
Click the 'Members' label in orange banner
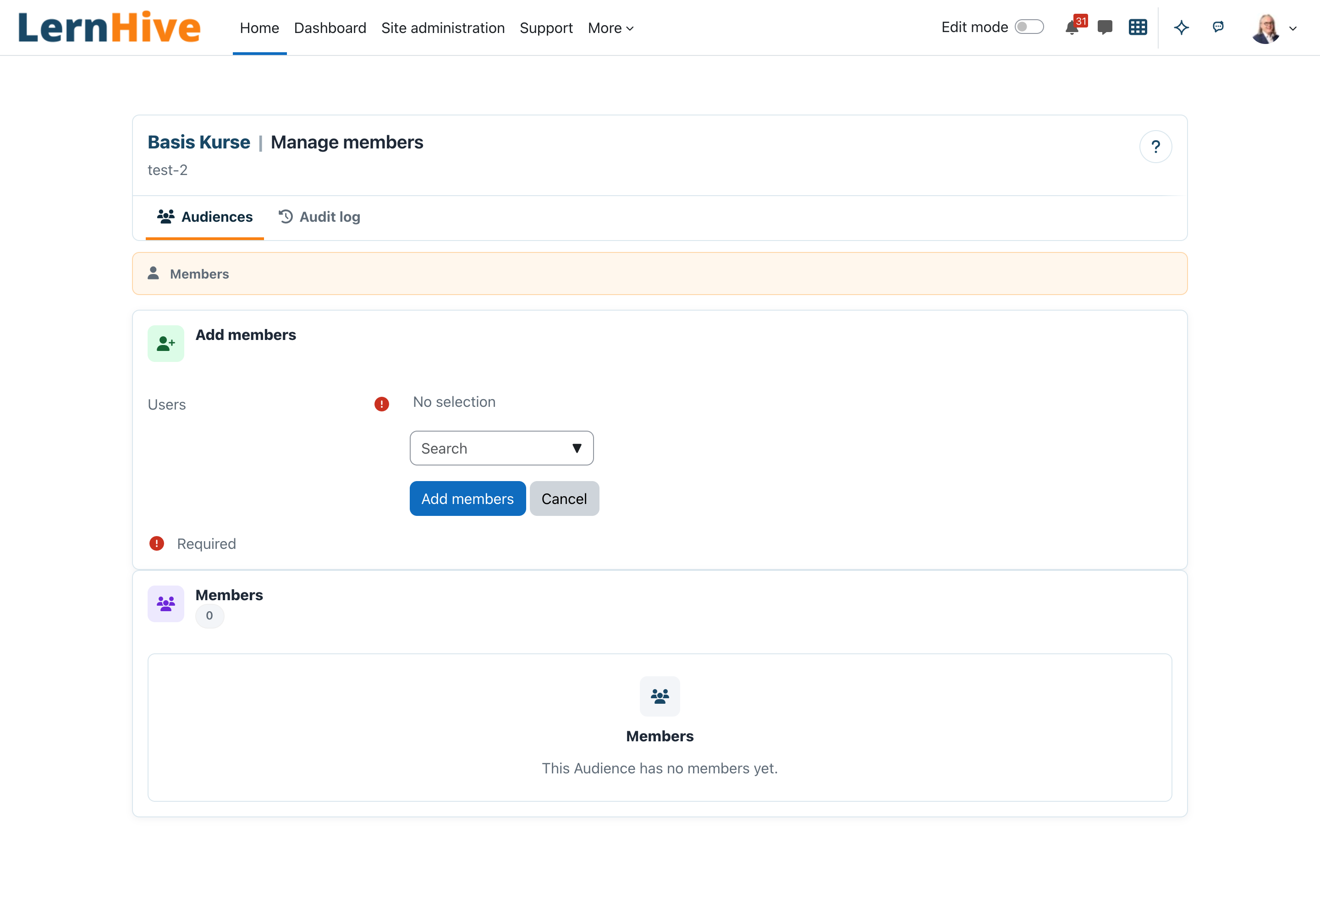[199, 274]
